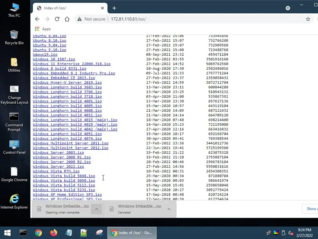The height and width of the screenshot is (239, 318).
Task: Click the muted volume tray icon
Action: 291,233
